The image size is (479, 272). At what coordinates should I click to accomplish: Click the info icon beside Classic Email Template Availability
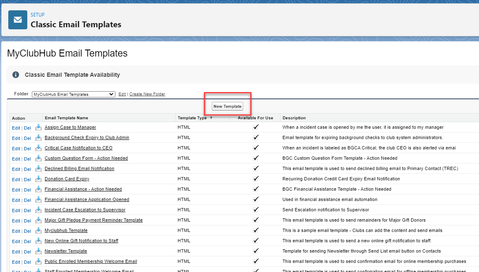click(15, 75)
